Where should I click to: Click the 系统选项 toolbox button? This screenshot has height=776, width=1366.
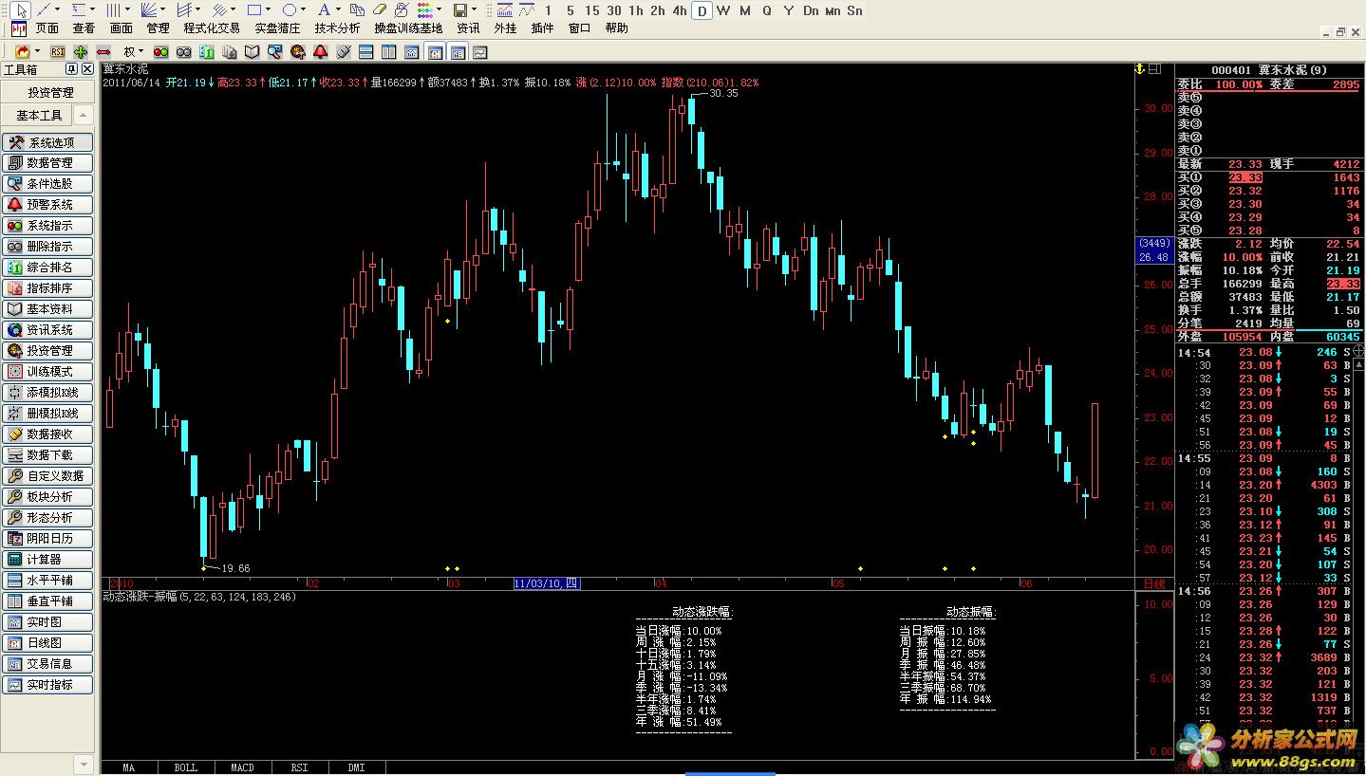[x=48, y=142]
